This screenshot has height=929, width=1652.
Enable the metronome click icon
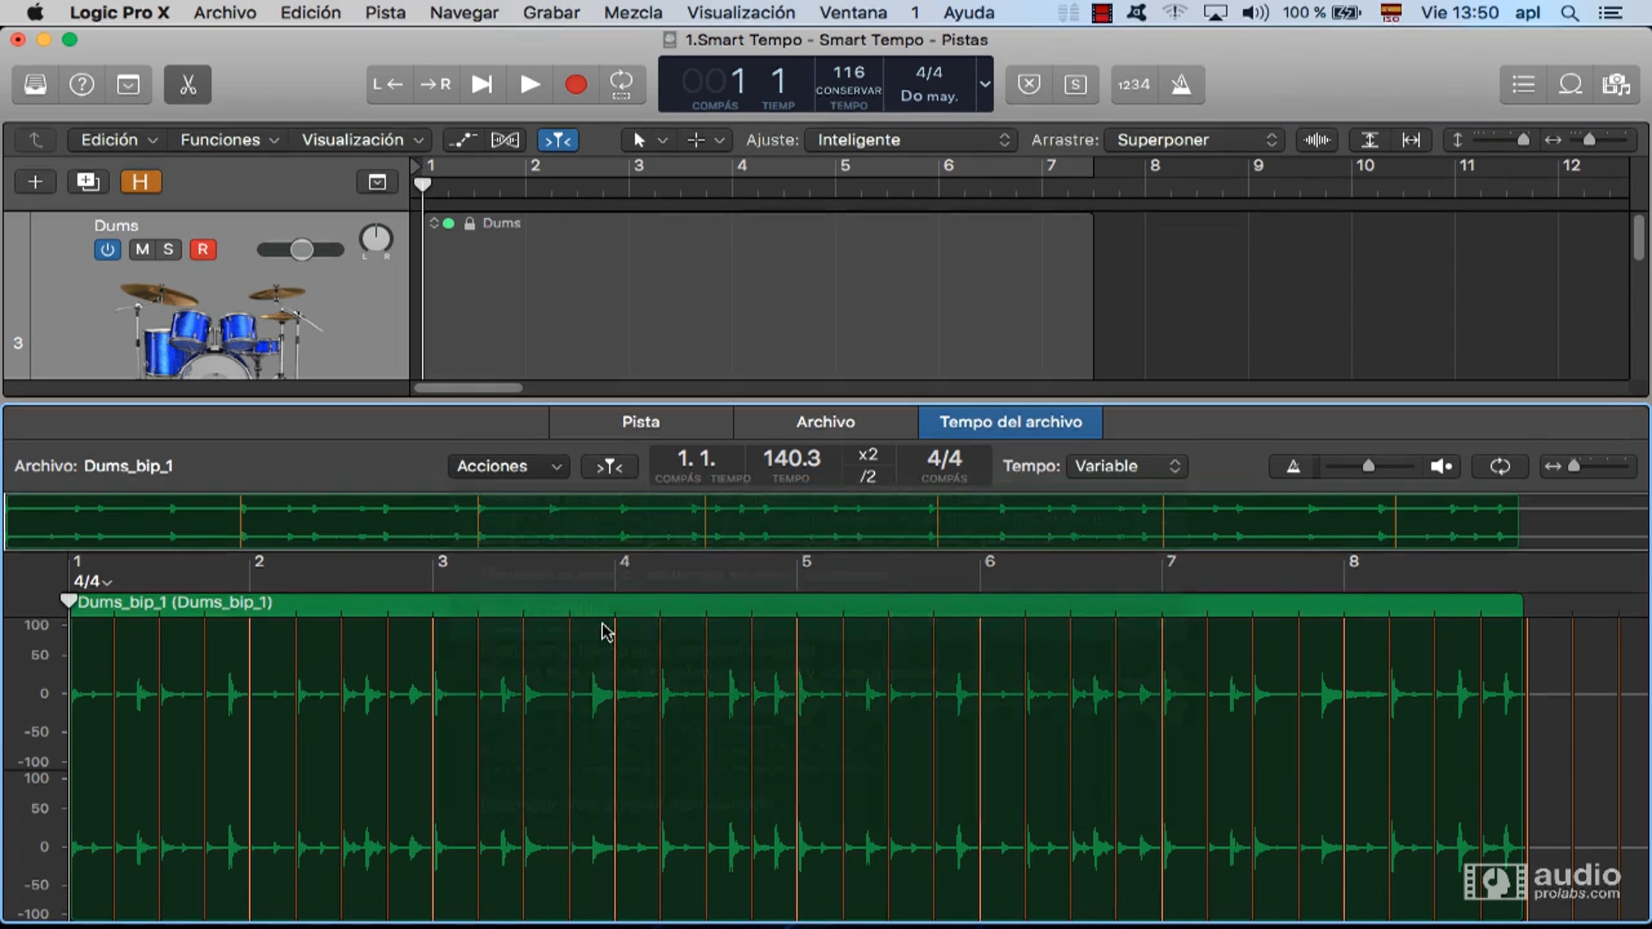pos(1181,85)
